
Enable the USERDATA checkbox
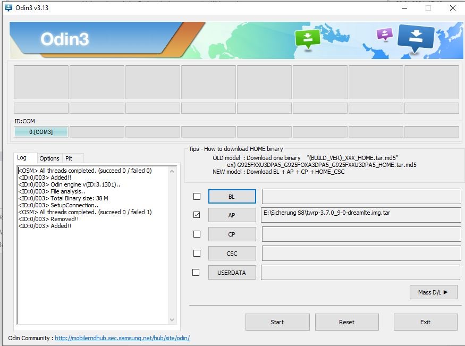(196, 272)
